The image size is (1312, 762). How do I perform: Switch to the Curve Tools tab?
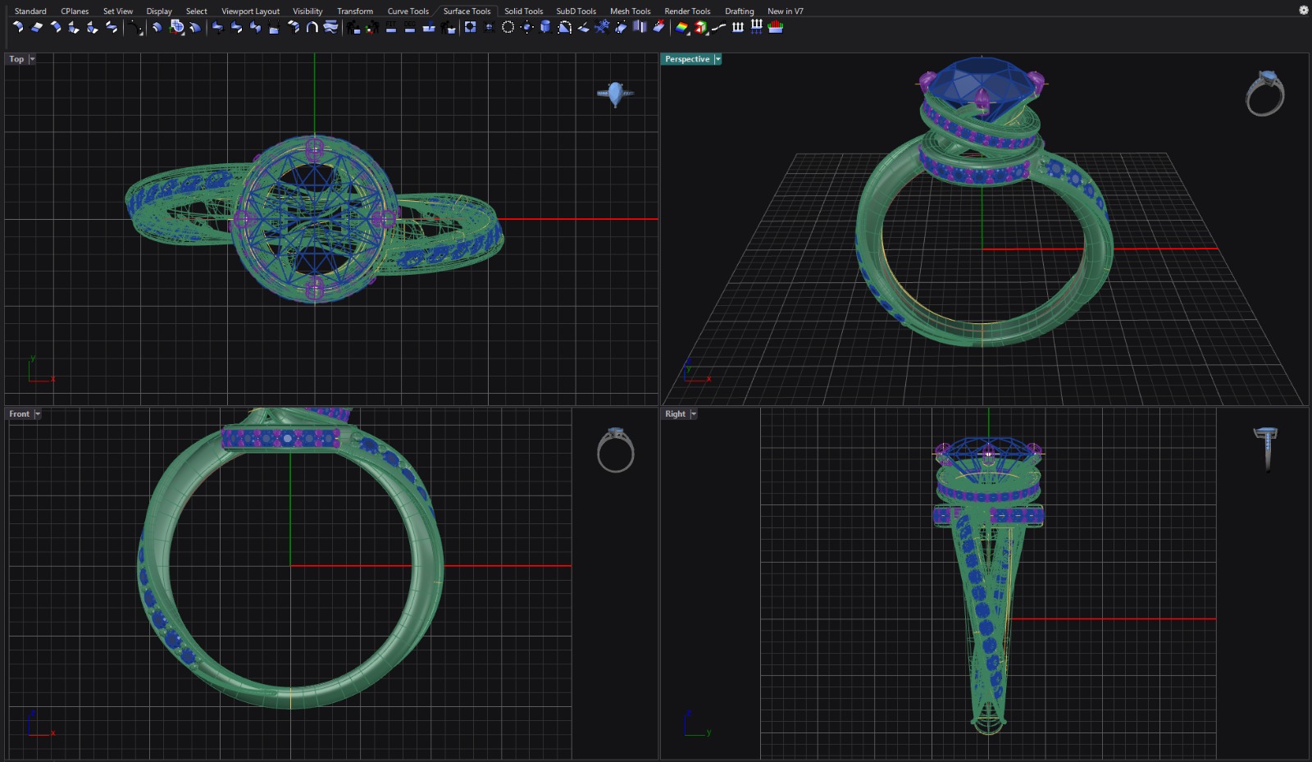tap(408, 11)
